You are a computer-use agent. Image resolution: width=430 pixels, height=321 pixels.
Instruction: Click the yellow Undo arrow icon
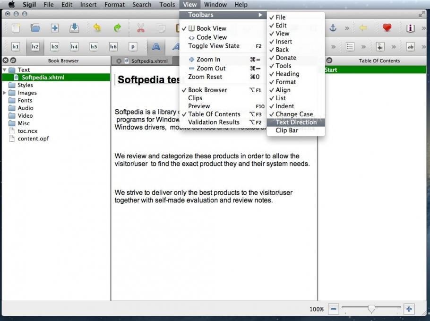point(97,28)
